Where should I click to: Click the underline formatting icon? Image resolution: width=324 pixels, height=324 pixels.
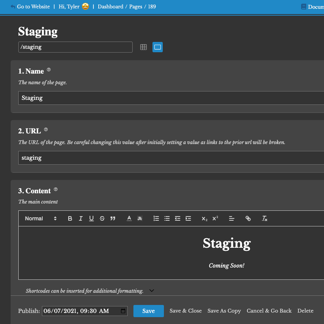point(91,218)
